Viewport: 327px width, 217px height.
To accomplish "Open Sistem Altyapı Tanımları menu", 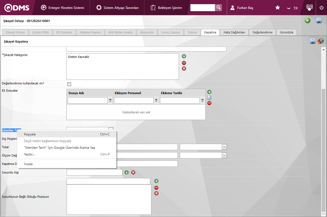I will (117, 8).
